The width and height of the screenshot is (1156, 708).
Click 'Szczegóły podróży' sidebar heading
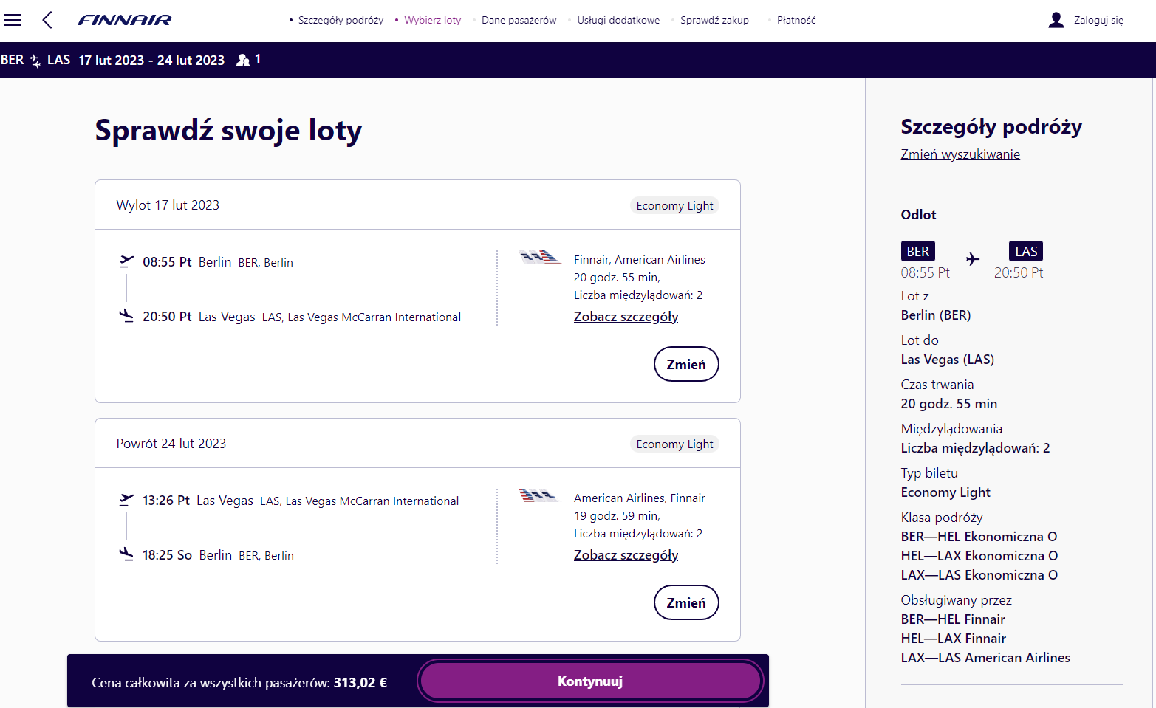click(991, 127)
